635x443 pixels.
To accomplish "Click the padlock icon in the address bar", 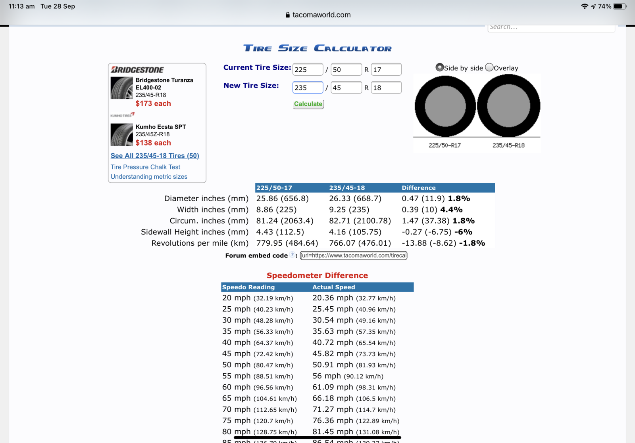I will pyautogui.click(x=288, y=15).
